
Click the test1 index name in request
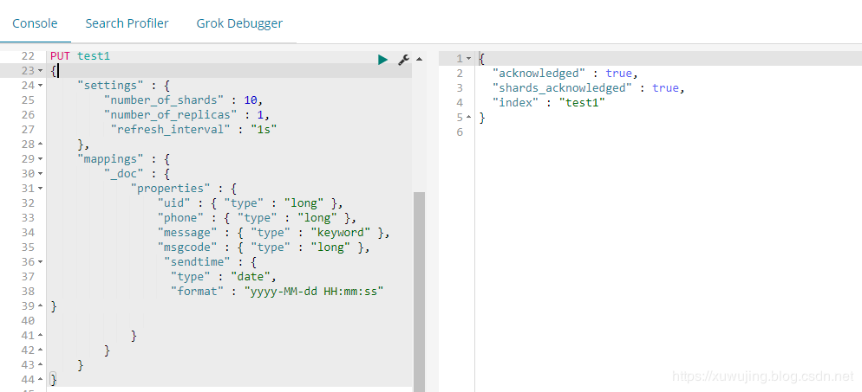(x=94, y=56)
